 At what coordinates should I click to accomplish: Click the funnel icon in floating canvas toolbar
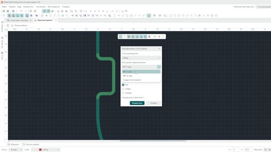pyautogui.click(x=124, y=37)
